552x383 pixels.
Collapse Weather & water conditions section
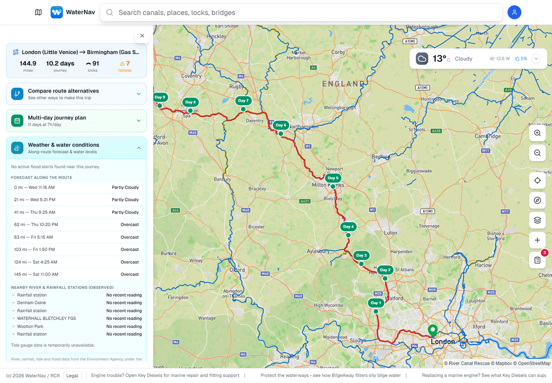coord(76,148)
